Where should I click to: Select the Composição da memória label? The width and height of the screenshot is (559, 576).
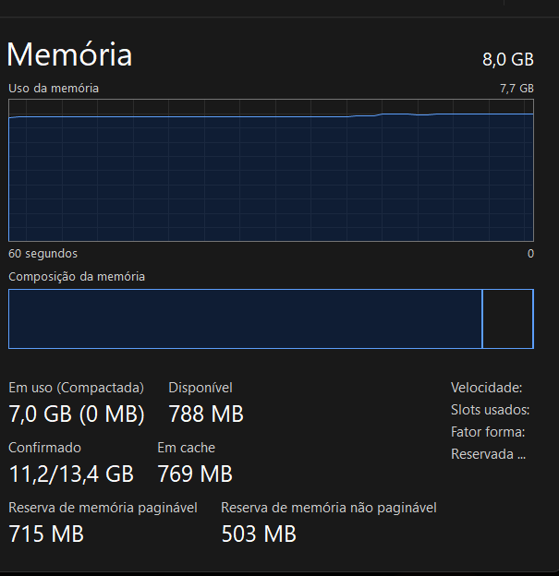(x=77, y=276)
